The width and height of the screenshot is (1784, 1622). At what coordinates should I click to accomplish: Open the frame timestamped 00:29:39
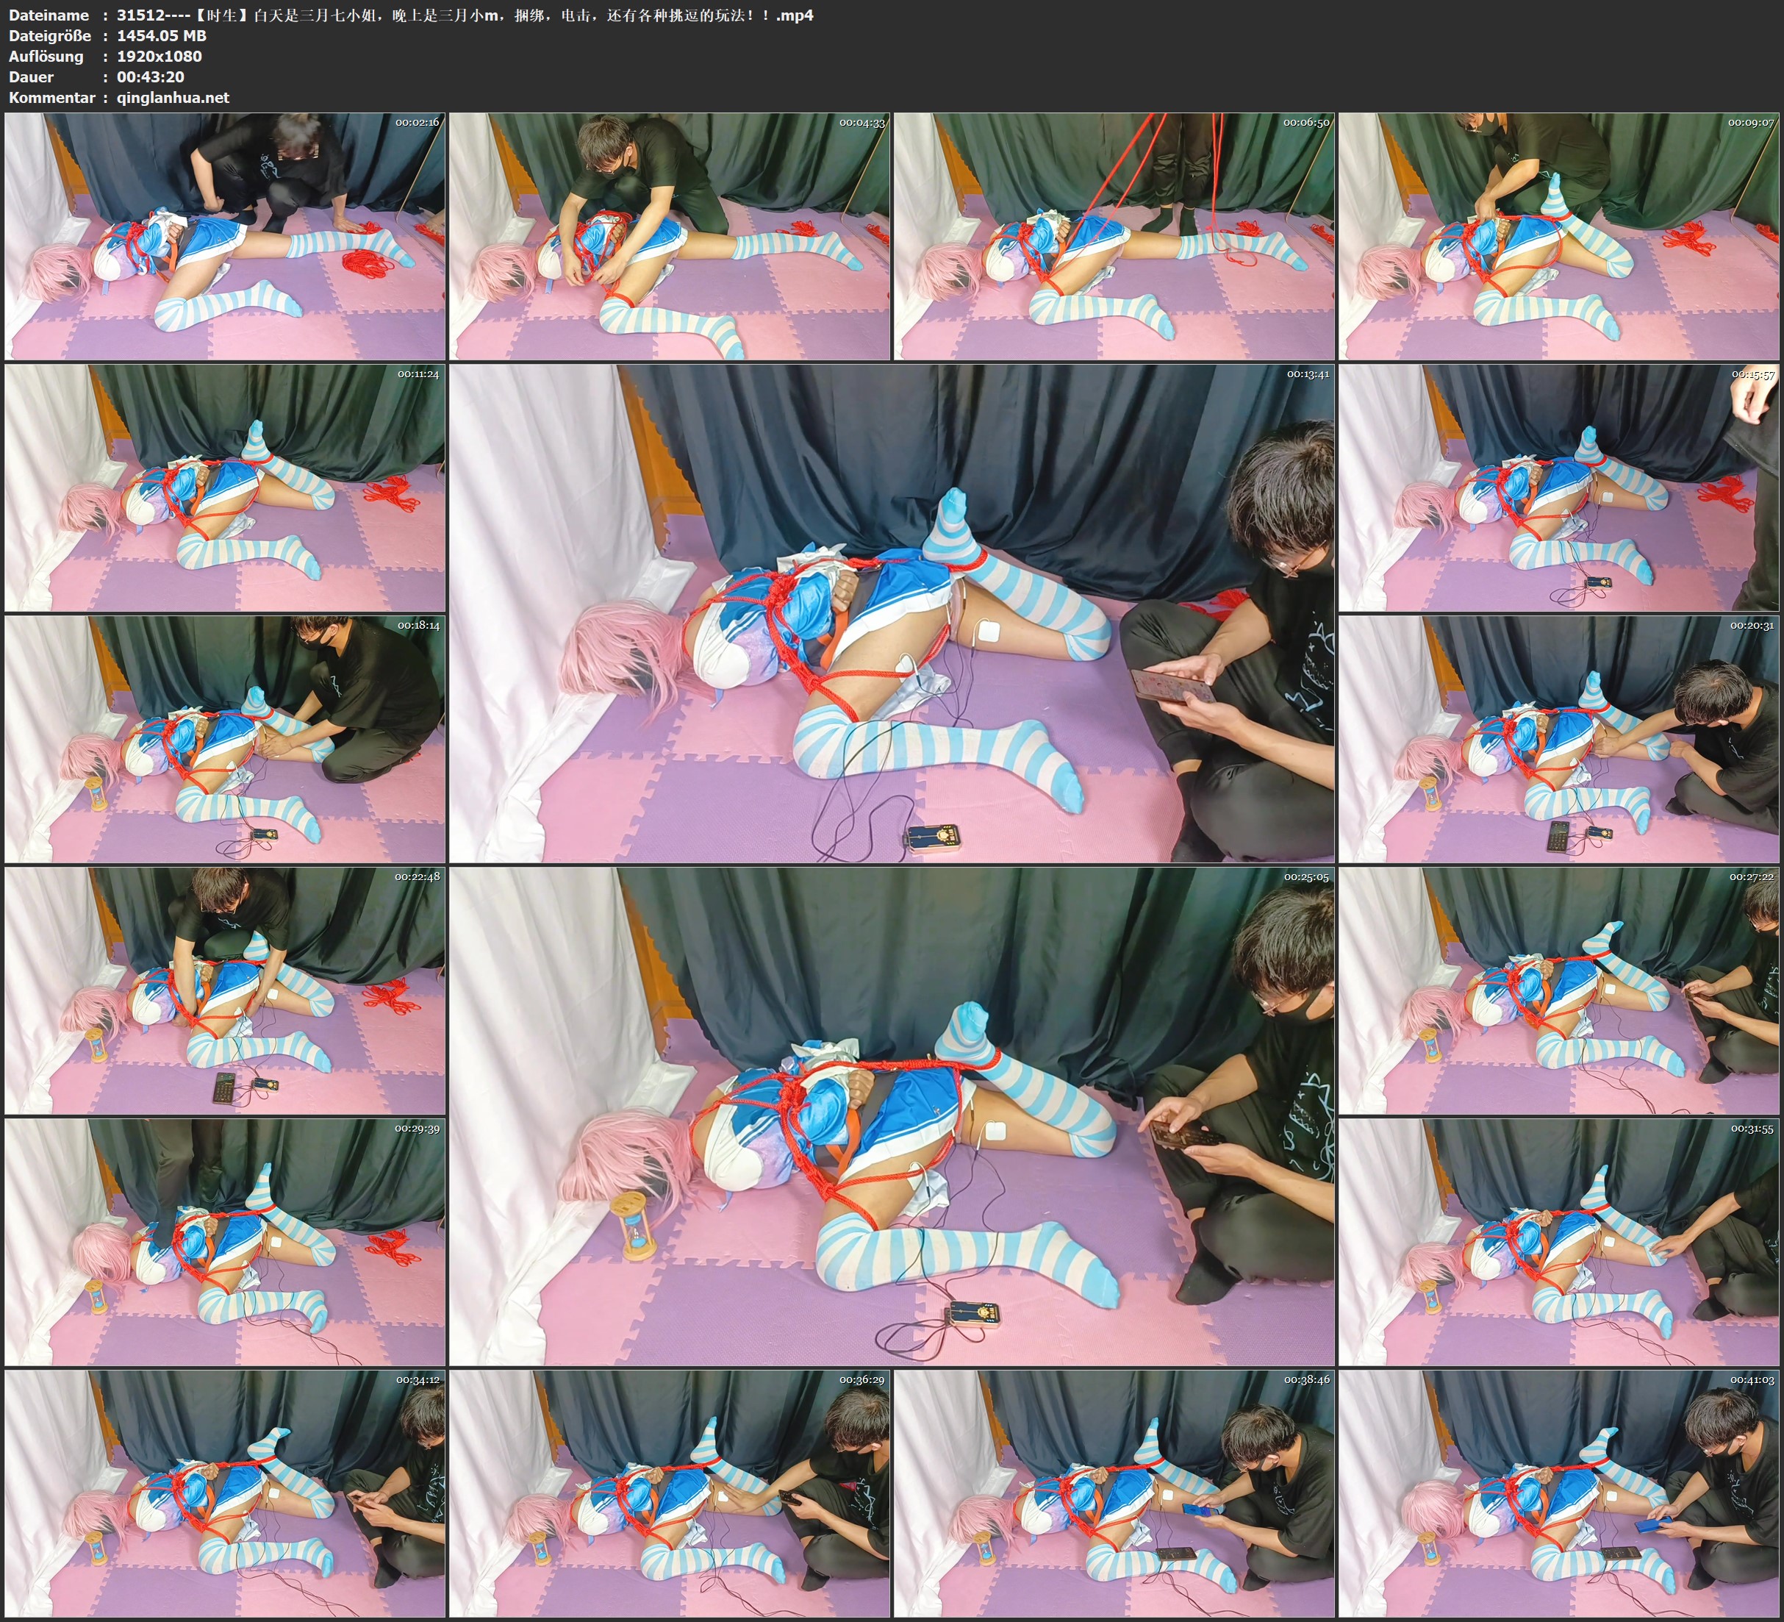[x=225, y=1242]
